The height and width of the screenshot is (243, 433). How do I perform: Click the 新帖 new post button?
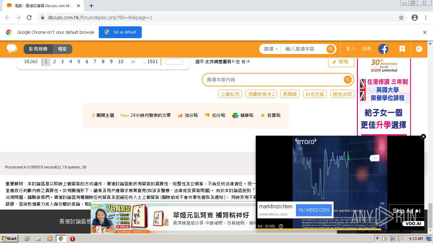(341, 62)
